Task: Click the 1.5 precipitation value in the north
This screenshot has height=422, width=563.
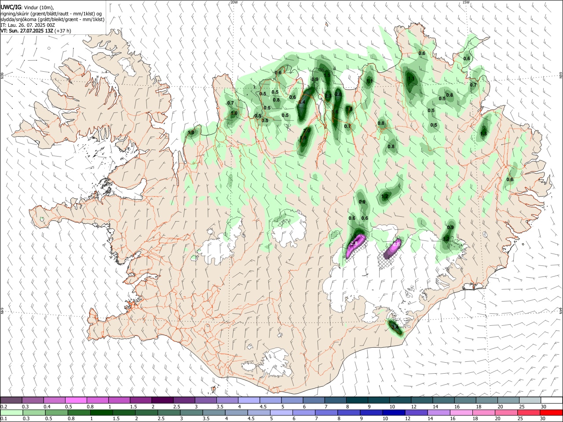Action: 327,75
